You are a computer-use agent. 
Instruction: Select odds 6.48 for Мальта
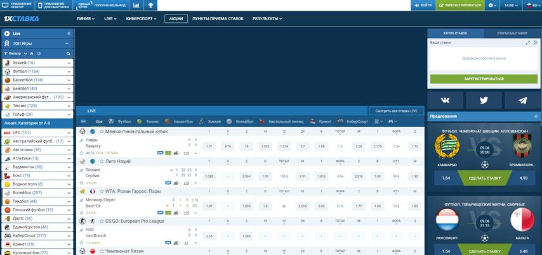pos(524,251)
